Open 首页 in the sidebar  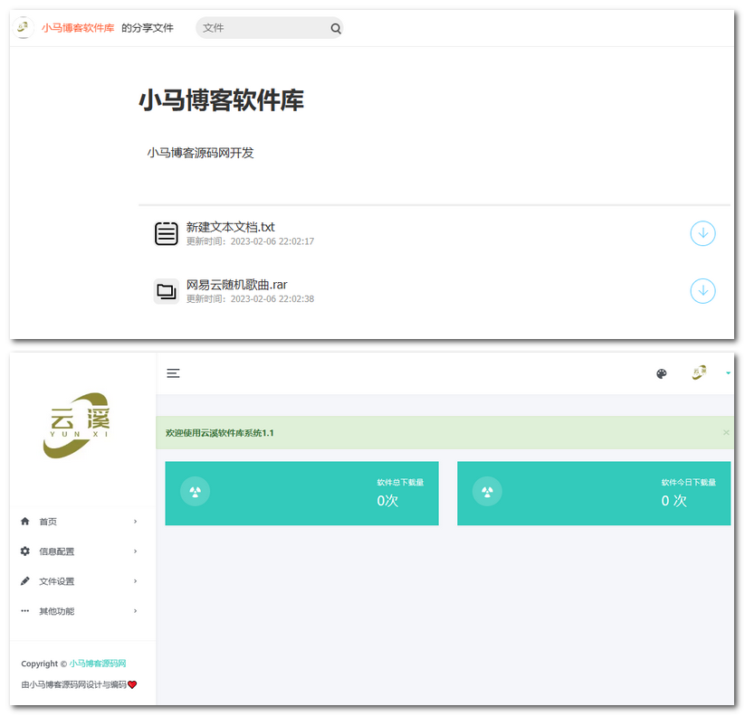tap(48, 522)
